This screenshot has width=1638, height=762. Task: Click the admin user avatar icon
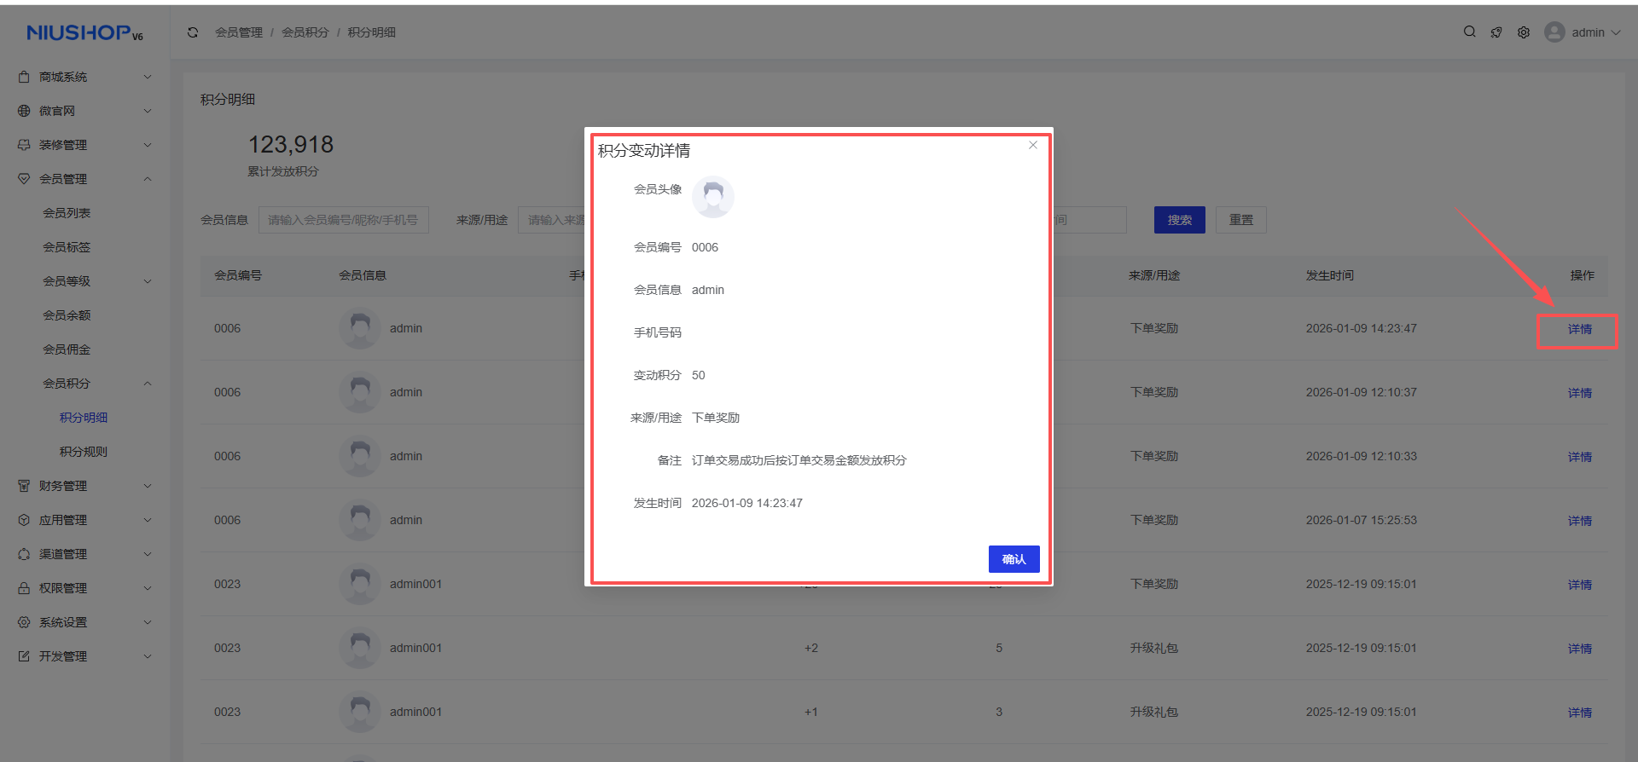(x=1554, y=32)
